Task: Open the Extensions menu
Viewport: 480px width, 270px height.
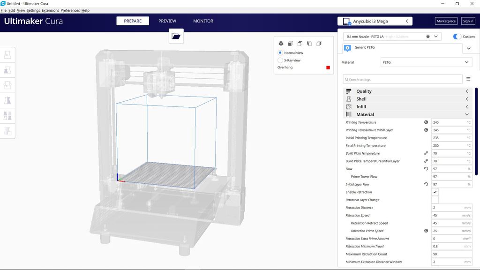Action: click(x=50, y=10)
